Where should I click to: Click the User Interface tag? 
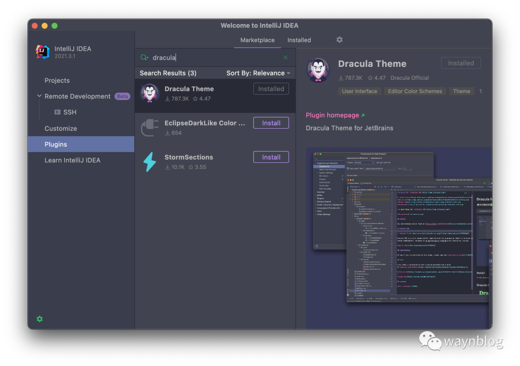pos(360,91)
